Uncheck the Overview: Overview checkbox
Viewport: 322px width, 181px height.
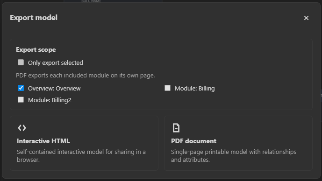click(21, 88)
